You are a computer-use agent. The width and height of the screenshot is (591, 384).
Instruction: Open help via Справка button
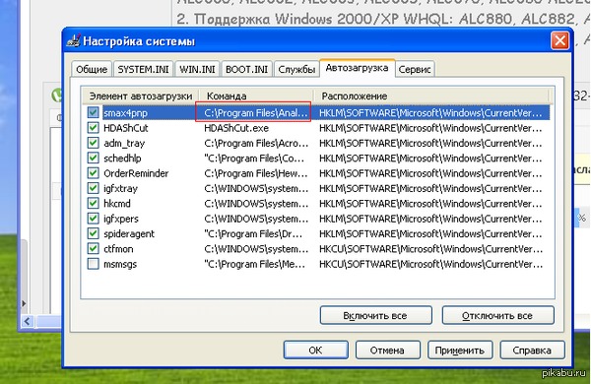tap(532, 350)
